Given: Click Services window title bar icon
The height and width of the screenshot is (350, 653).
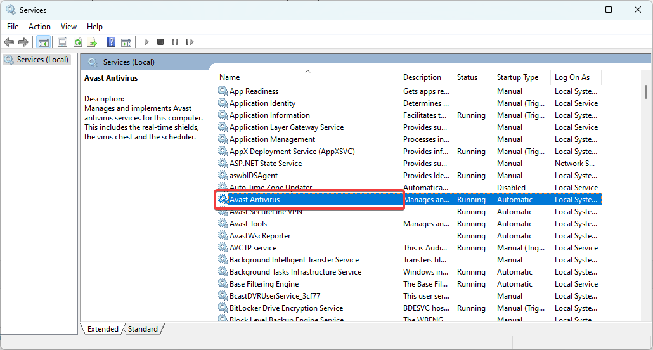Looking at the screenshot, I should click(10, 10).
